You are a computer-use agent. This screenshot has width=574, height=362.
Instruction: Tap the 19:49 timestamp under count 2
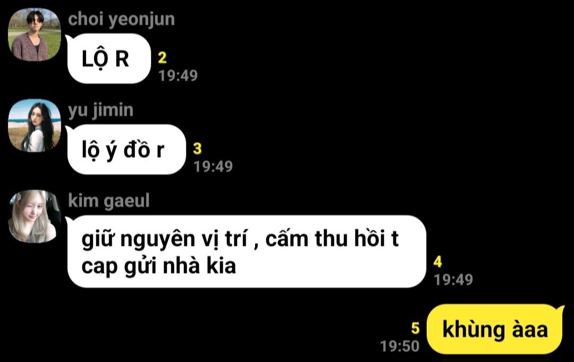click(178, 75)
